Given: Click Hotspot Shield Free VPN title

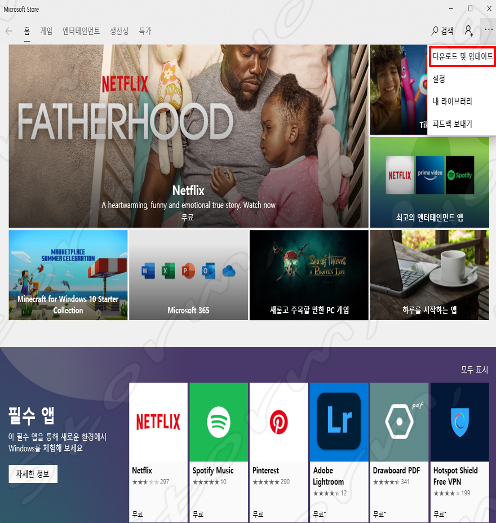Looking at the screenshot, I should (x=455, y=476).
